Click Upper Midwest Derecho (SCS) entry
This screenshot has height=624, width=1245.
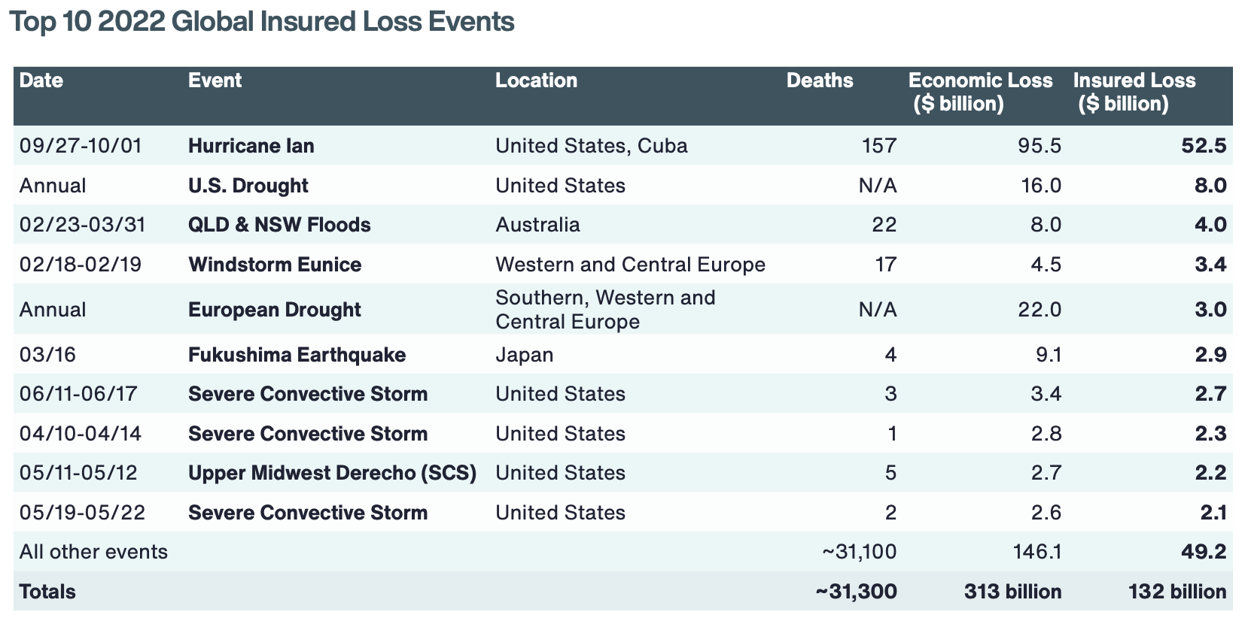coord(332,473)
